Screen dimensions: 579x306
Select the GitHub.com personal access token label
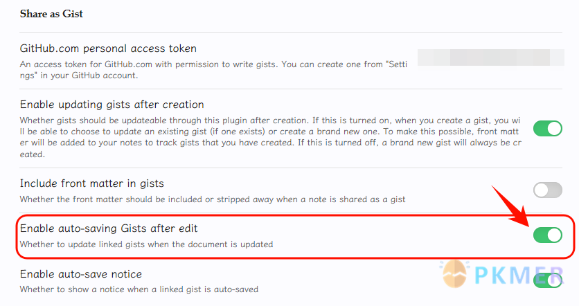pos(108,48)
